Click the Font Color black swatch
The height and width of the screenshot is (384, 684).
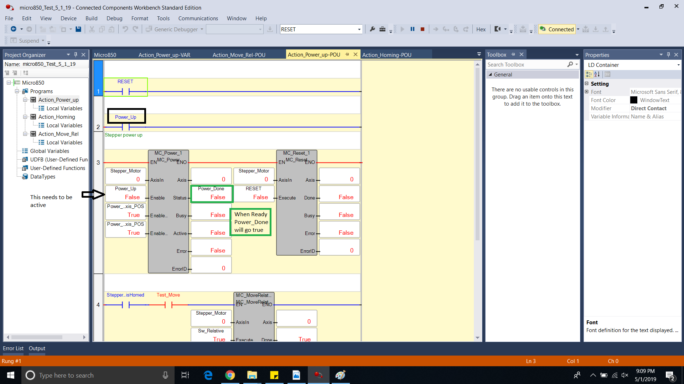click(634, 100)
